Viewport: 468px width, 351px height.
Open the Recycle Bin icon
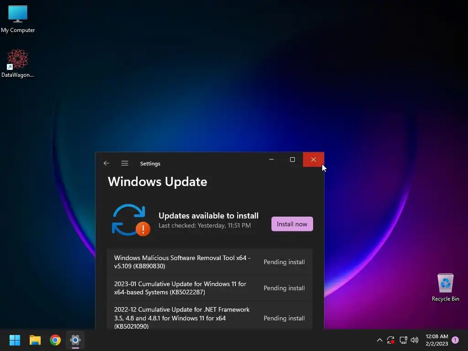445,287
